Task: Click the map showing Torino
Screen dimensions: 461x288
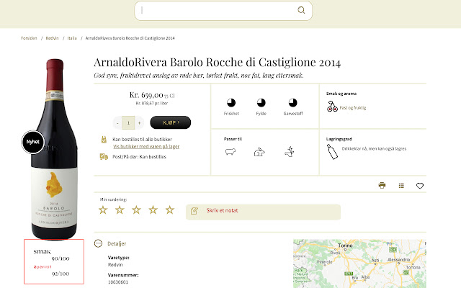Action: coord(359,264)
